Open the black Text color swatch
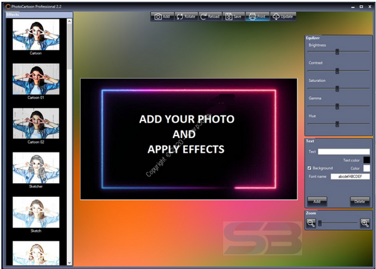The height and width of the screenshot is (269, 376). pyautogui.click(x=367, y=160)
